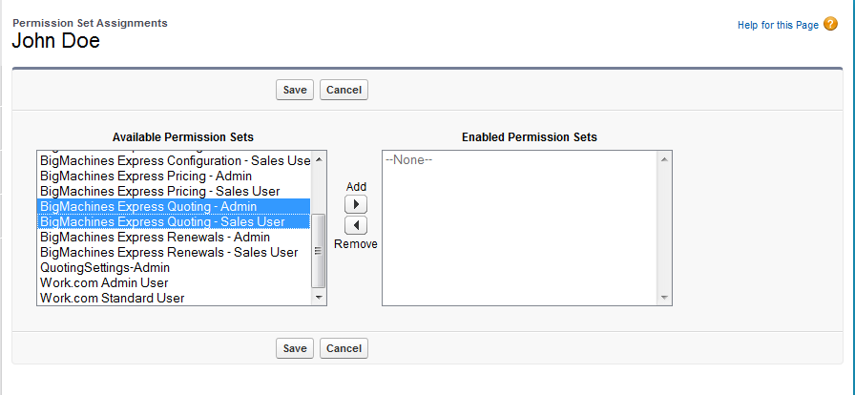Open the Help for this Page link
This screenshot has width=855, height=395.
[778, 26]
